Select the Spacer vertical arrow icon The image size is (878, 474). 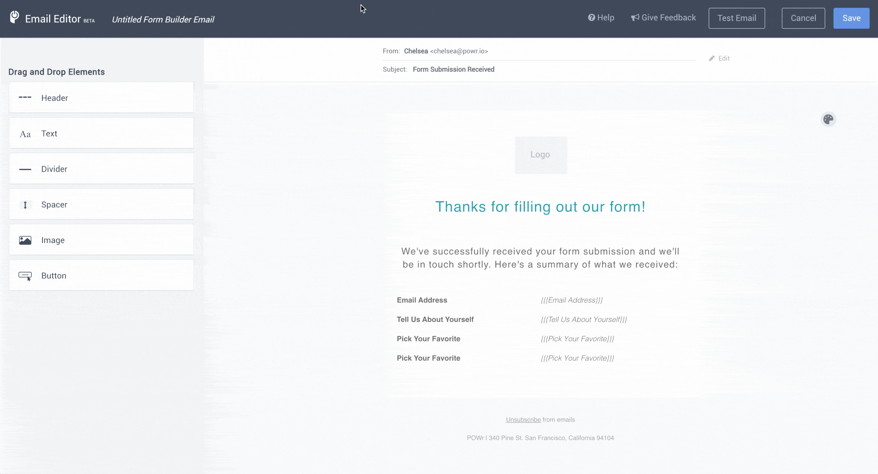click(x=25, y=205)
